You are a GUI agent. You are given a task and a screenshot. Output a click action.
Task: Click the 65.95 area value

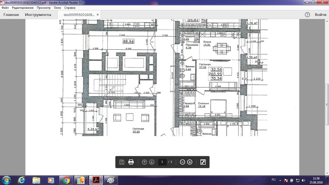216,74
